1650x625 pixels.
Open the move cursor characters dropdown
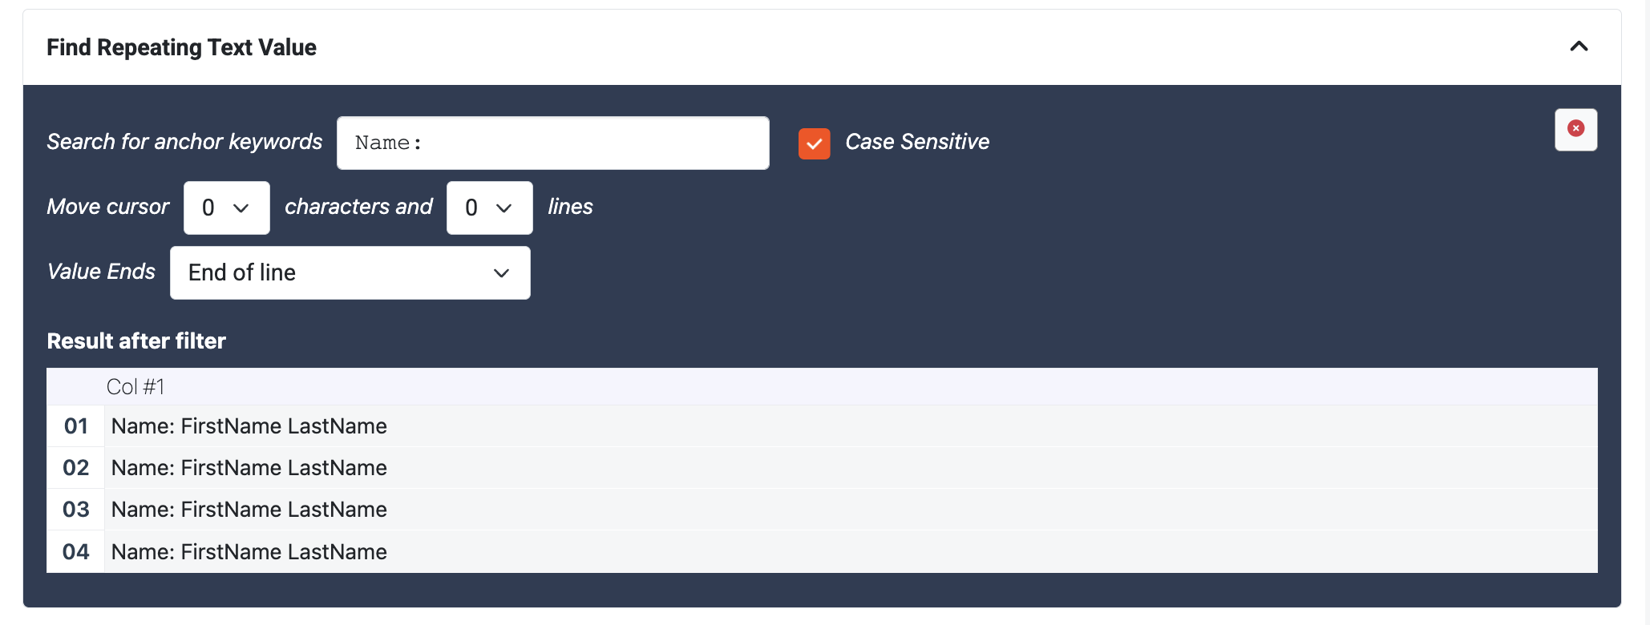(x=226, y=208)
